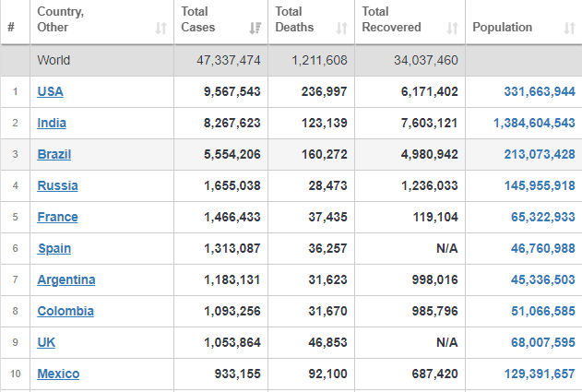The width and height of the screenshot is (582, 392).
Task: Select World total cases 47,337,474
Action: point(228,60)
